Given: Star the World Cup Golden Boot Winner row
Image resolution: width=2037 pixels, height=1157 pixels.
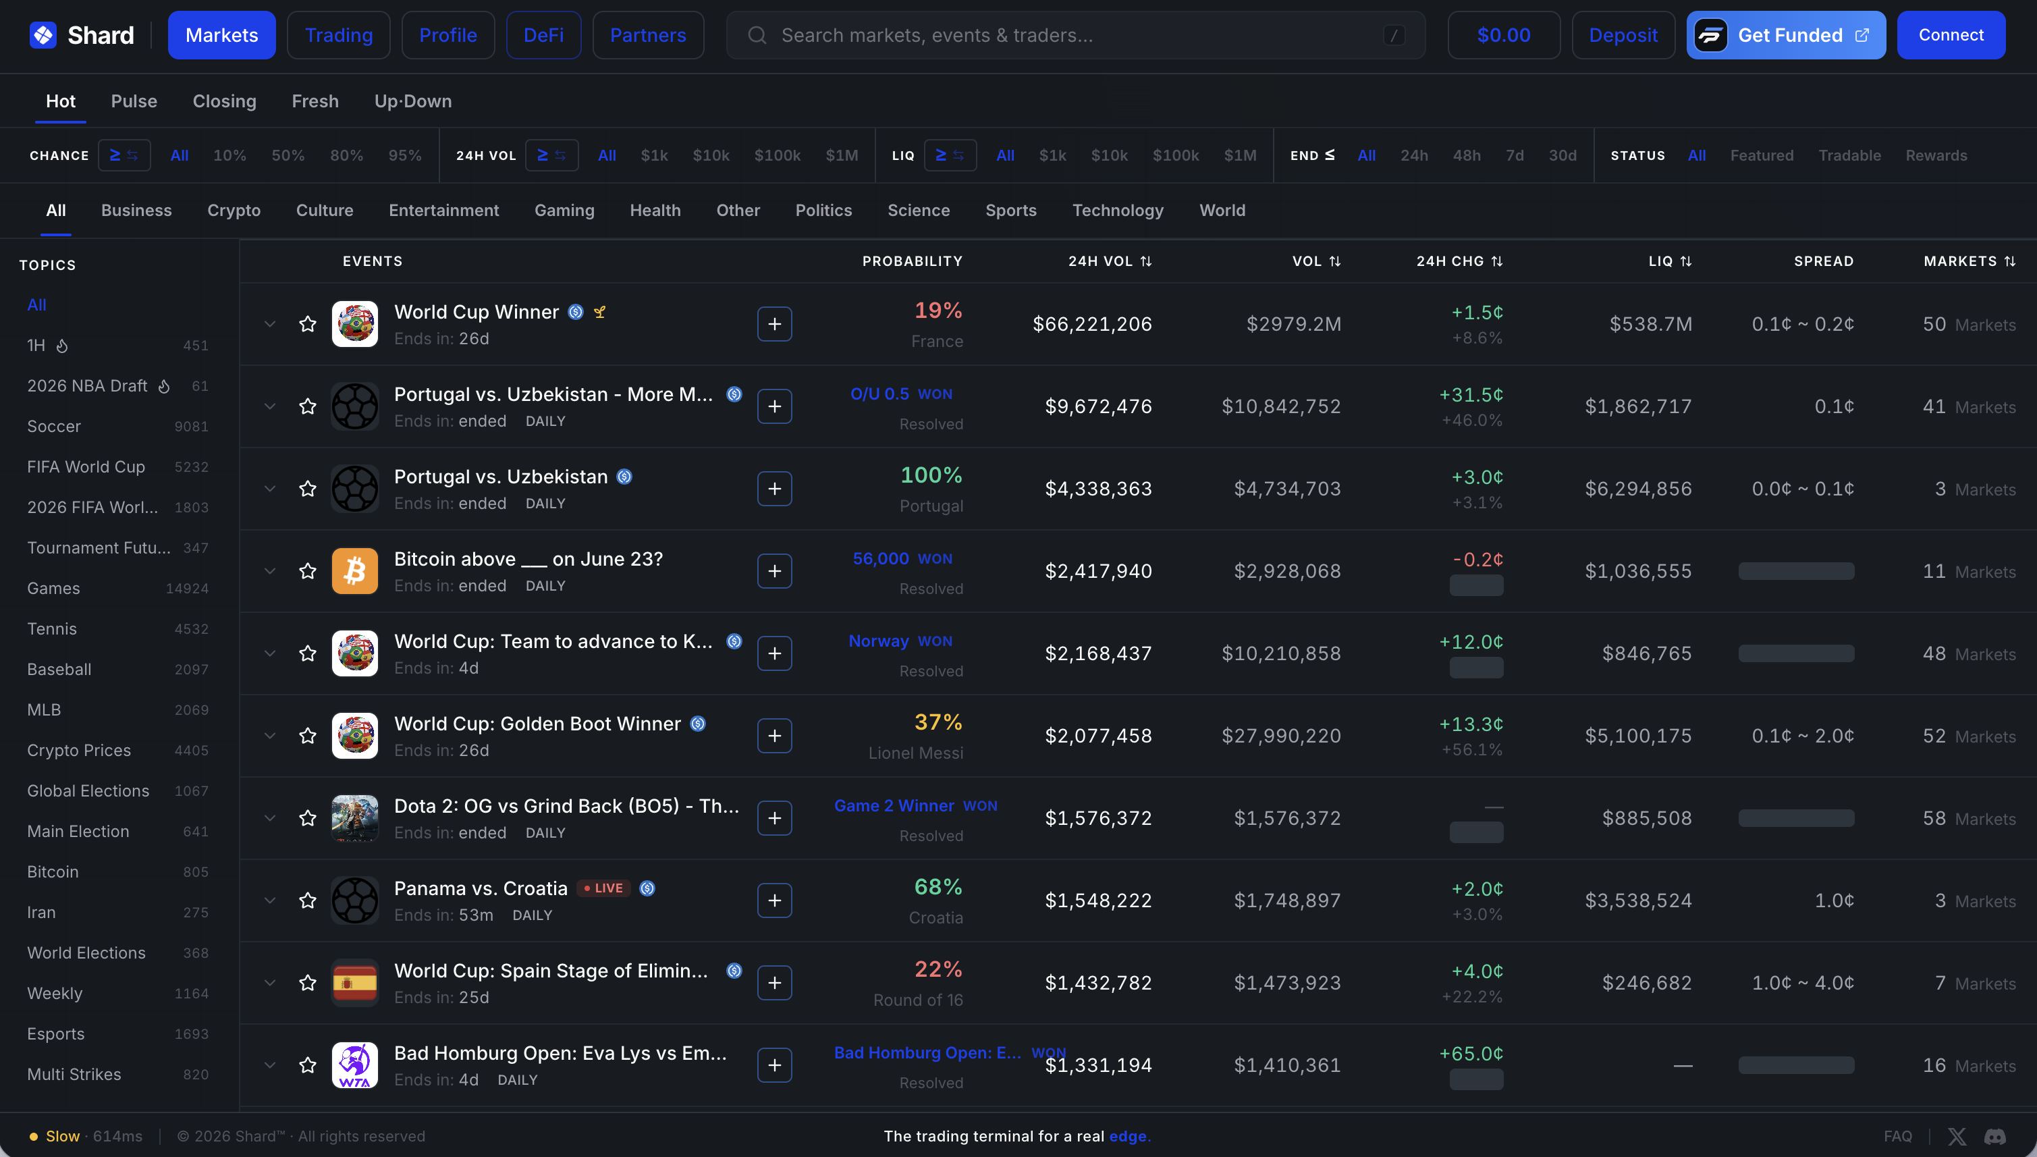Looking at the screenshot, I should point(308,736).
